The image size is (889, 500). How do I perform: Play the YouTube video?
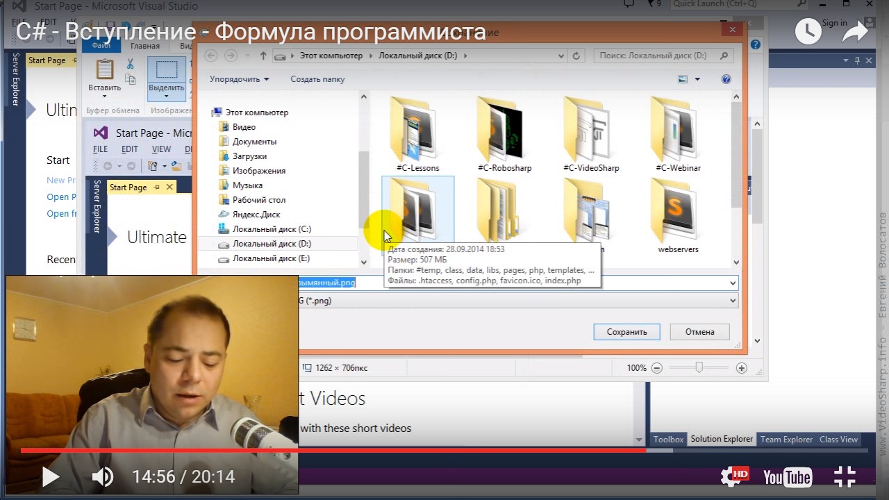51,476
